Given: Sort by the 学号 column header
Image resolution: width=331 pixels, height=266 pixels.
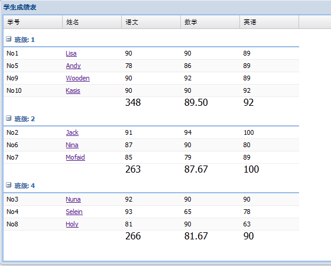Looking at the screenshot, I should coord(33,22).
